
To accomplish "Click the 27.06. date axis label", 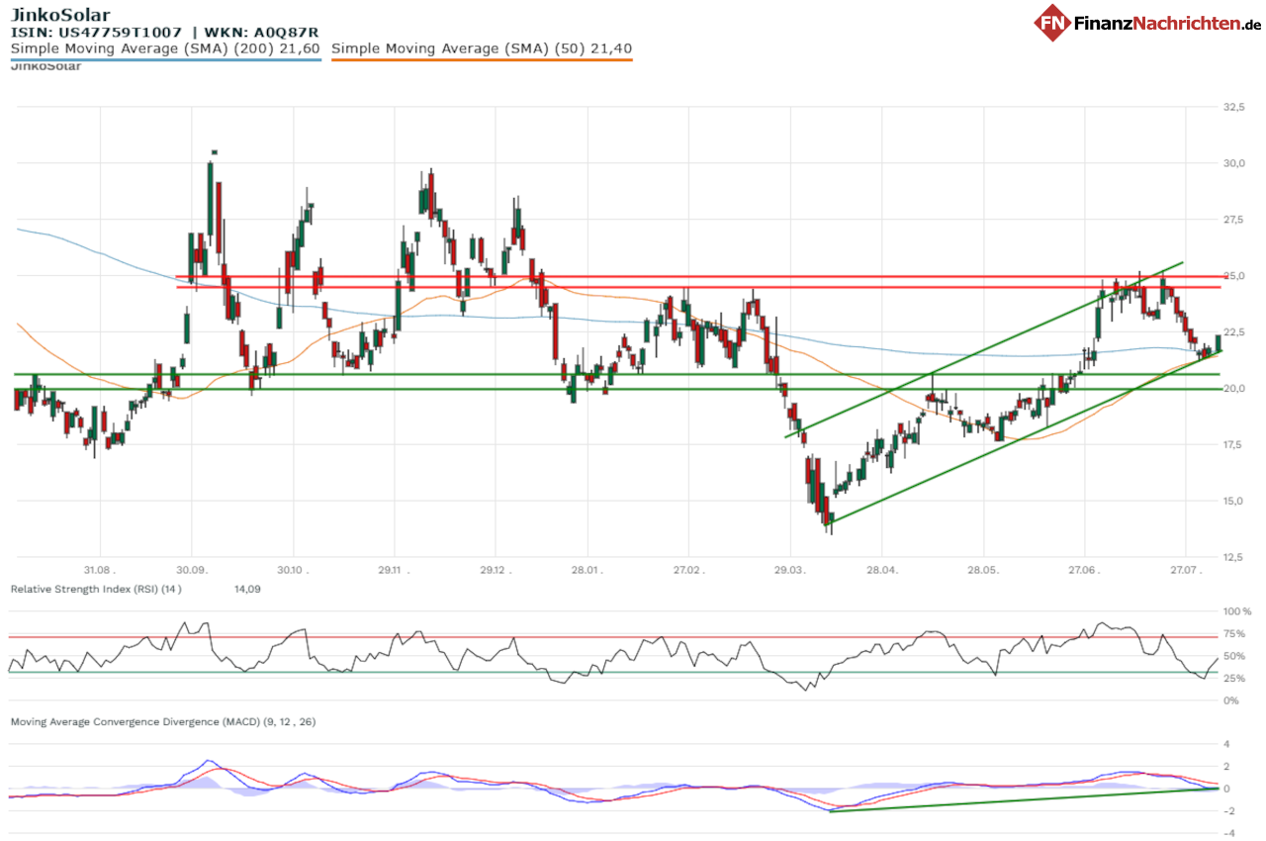I will coord(1084,570).
